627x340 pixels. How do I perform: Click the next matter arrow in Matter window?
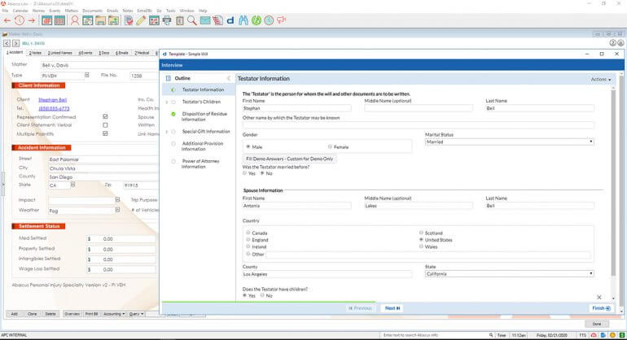pyautogui.click(x=15, y=43)
